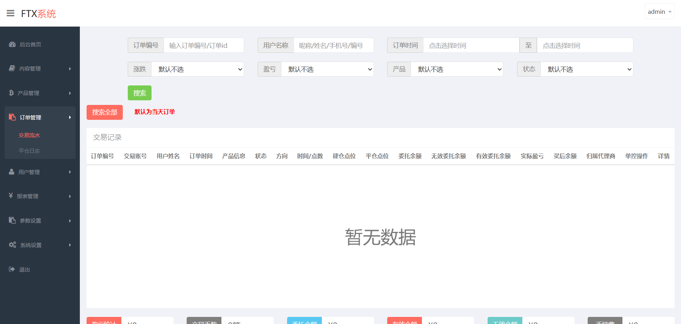Open the 状态 dropdown selector
Viewport: 681px width, 324px height.
pos(587,69)
